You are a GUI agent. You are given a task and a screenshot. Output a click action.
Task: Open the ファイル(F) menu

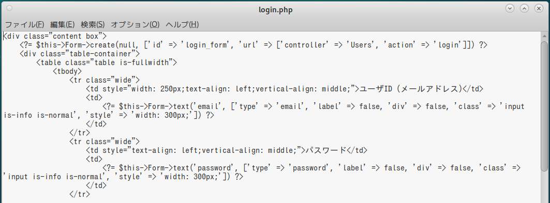click(24, 24)
